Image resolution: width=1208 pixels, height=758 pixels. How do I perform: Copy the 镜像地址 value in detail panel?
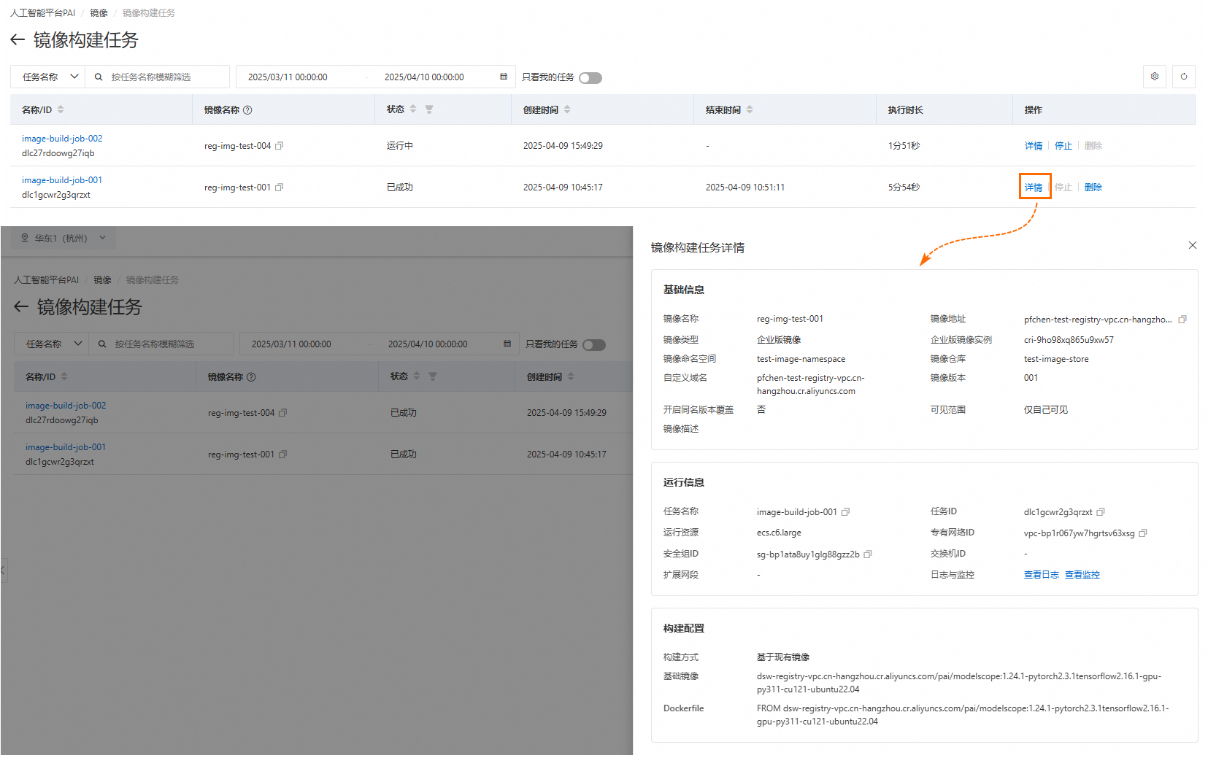(x=1182, y=320)
